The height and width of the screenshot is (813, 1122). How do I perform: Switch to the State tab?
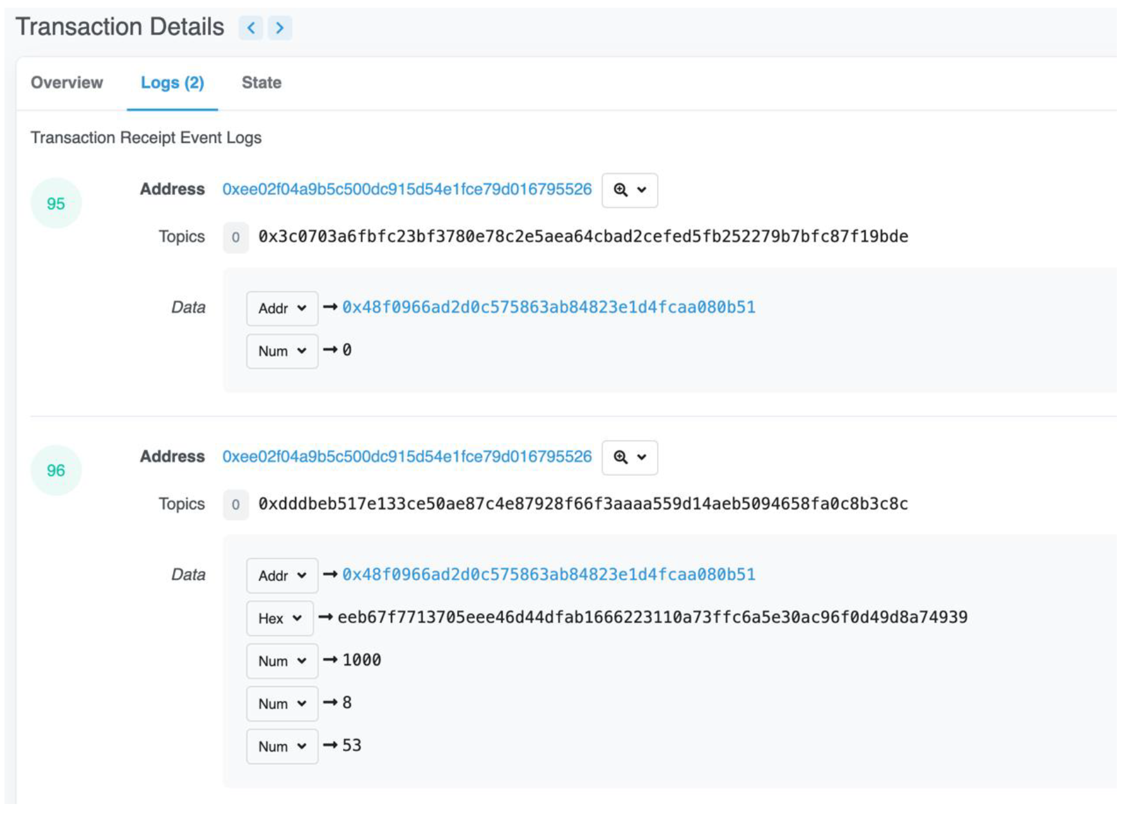tap(261, 83)
